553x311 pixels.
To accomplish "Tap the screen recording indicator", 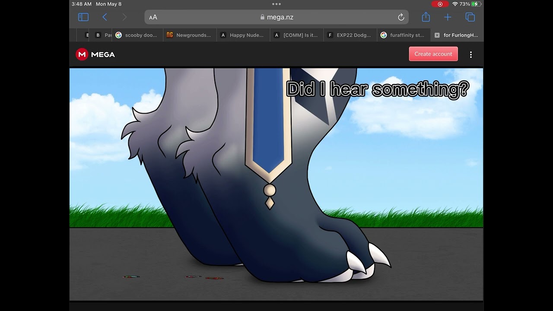I will point(440,4).
